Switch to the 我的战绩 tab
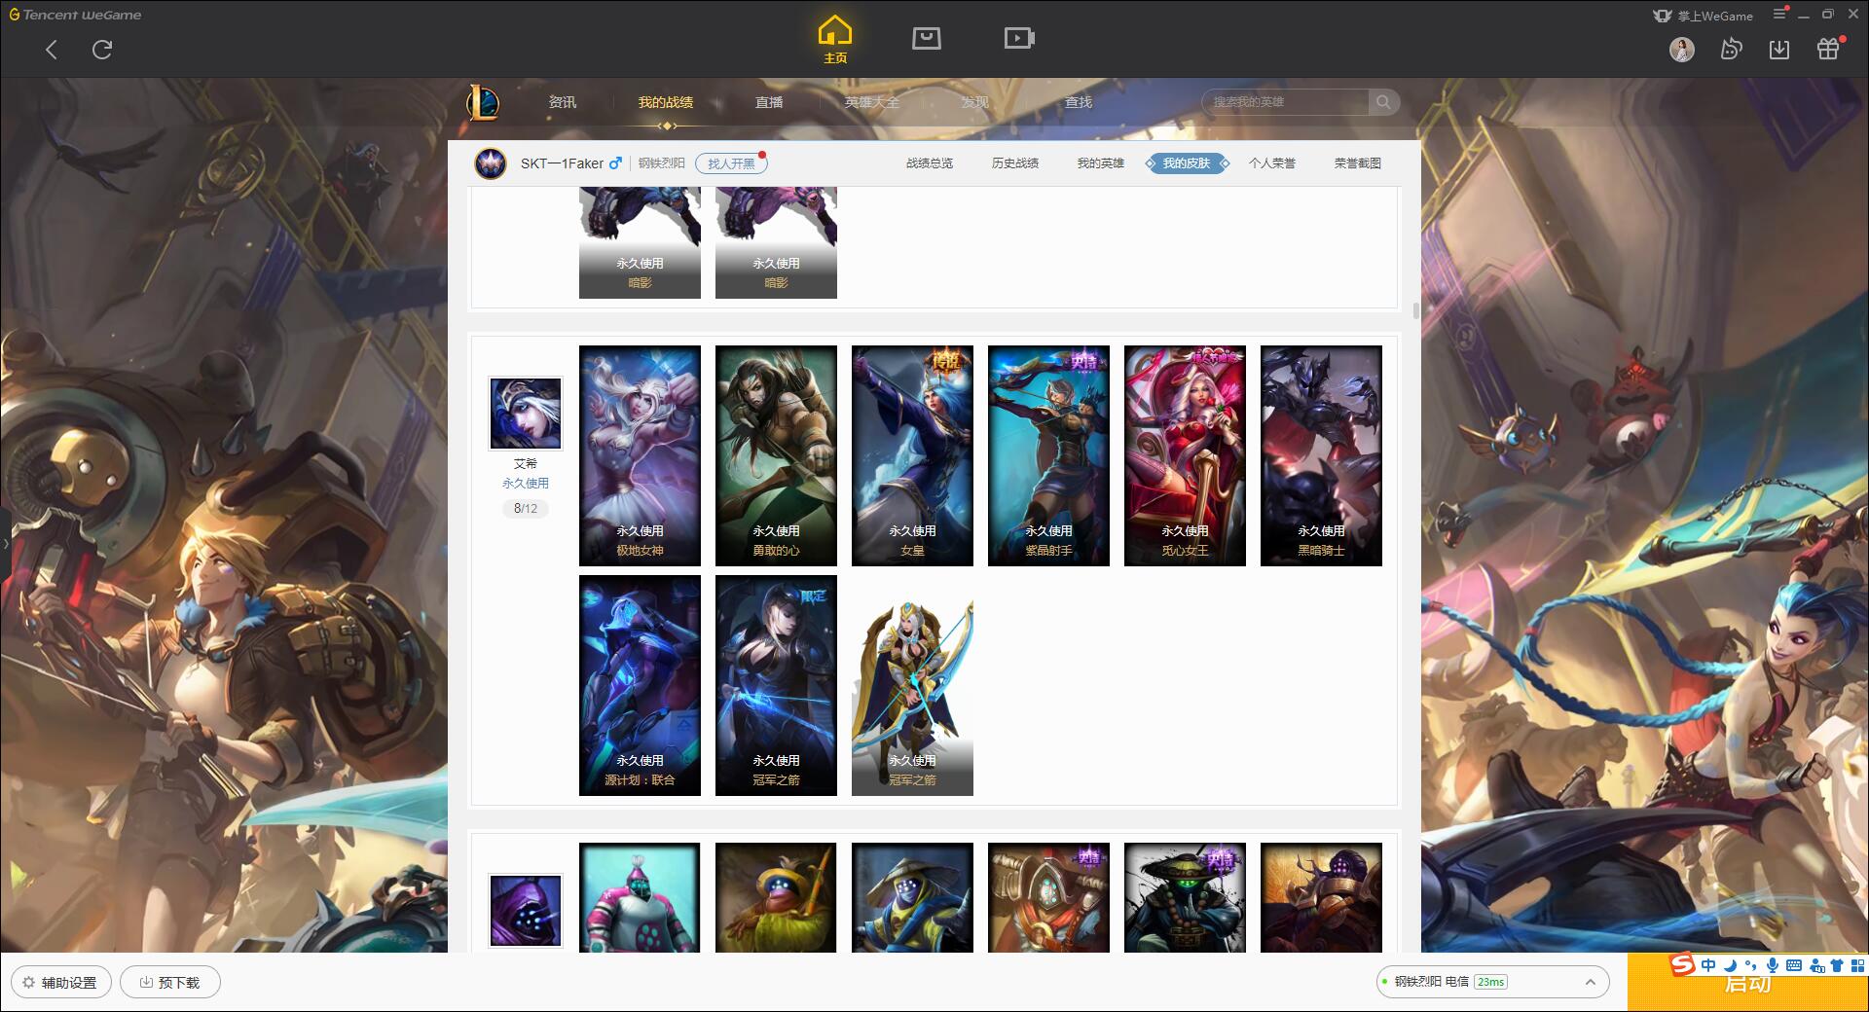 [666, 102]
